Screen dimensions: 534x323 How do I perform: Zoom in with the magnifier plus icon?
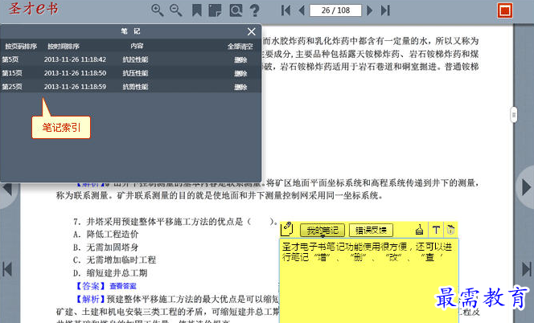click(x=157, y=10)
